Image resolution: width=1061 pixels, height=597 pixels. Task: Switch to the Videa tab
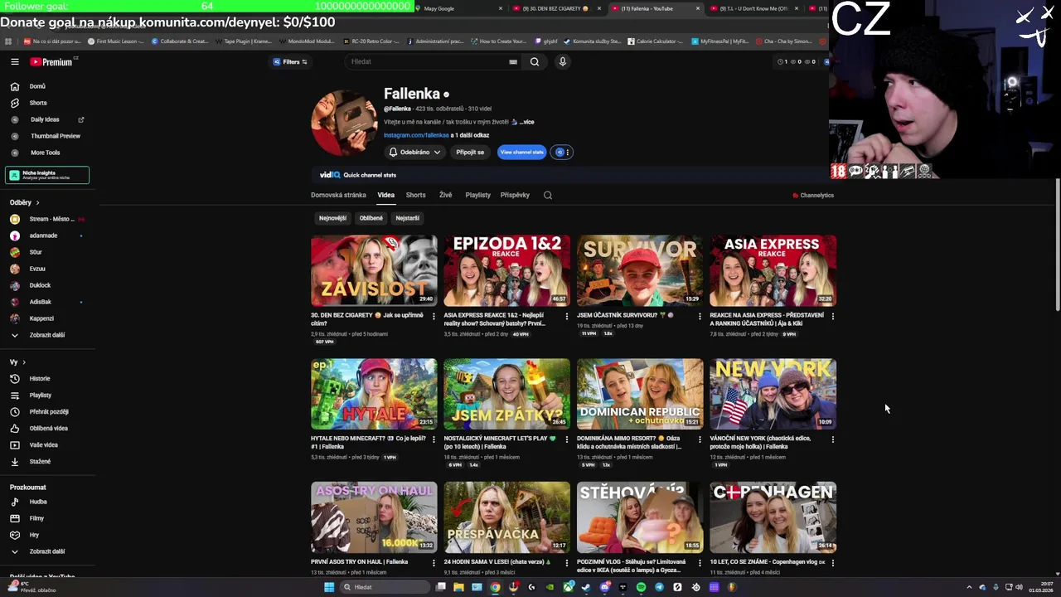(x=386, y=195)
